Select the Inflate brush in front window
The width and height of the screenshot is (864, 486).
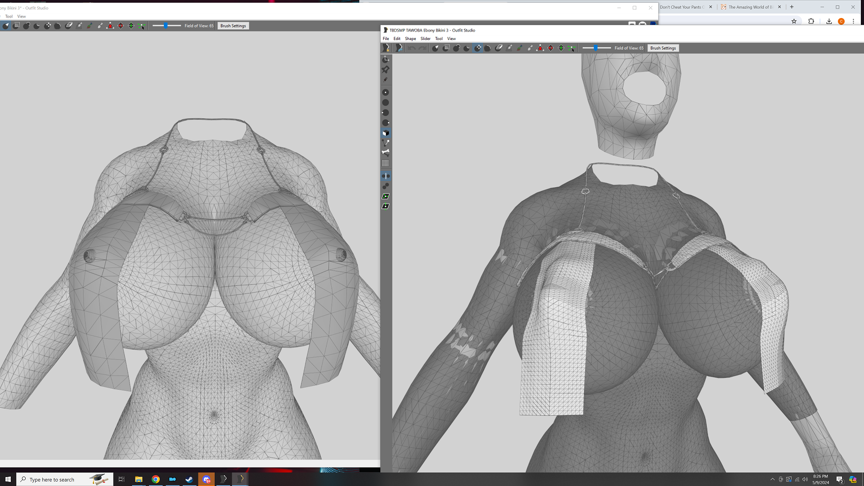click(456, 48)
